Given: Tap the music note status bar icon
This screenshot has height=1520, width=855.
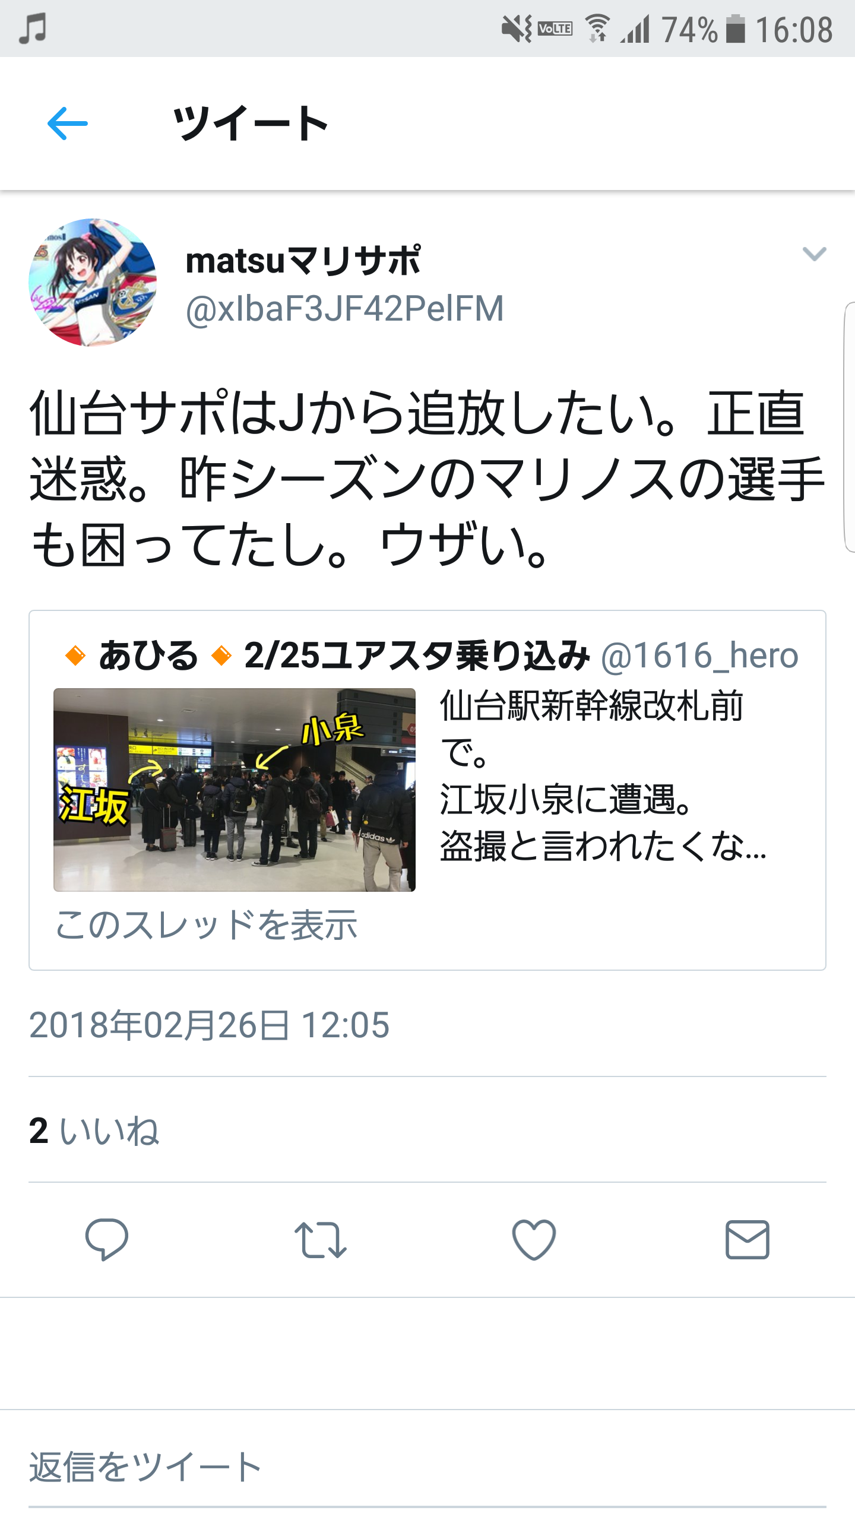Looking at the screenshot, I should click(x=33, y=29).
